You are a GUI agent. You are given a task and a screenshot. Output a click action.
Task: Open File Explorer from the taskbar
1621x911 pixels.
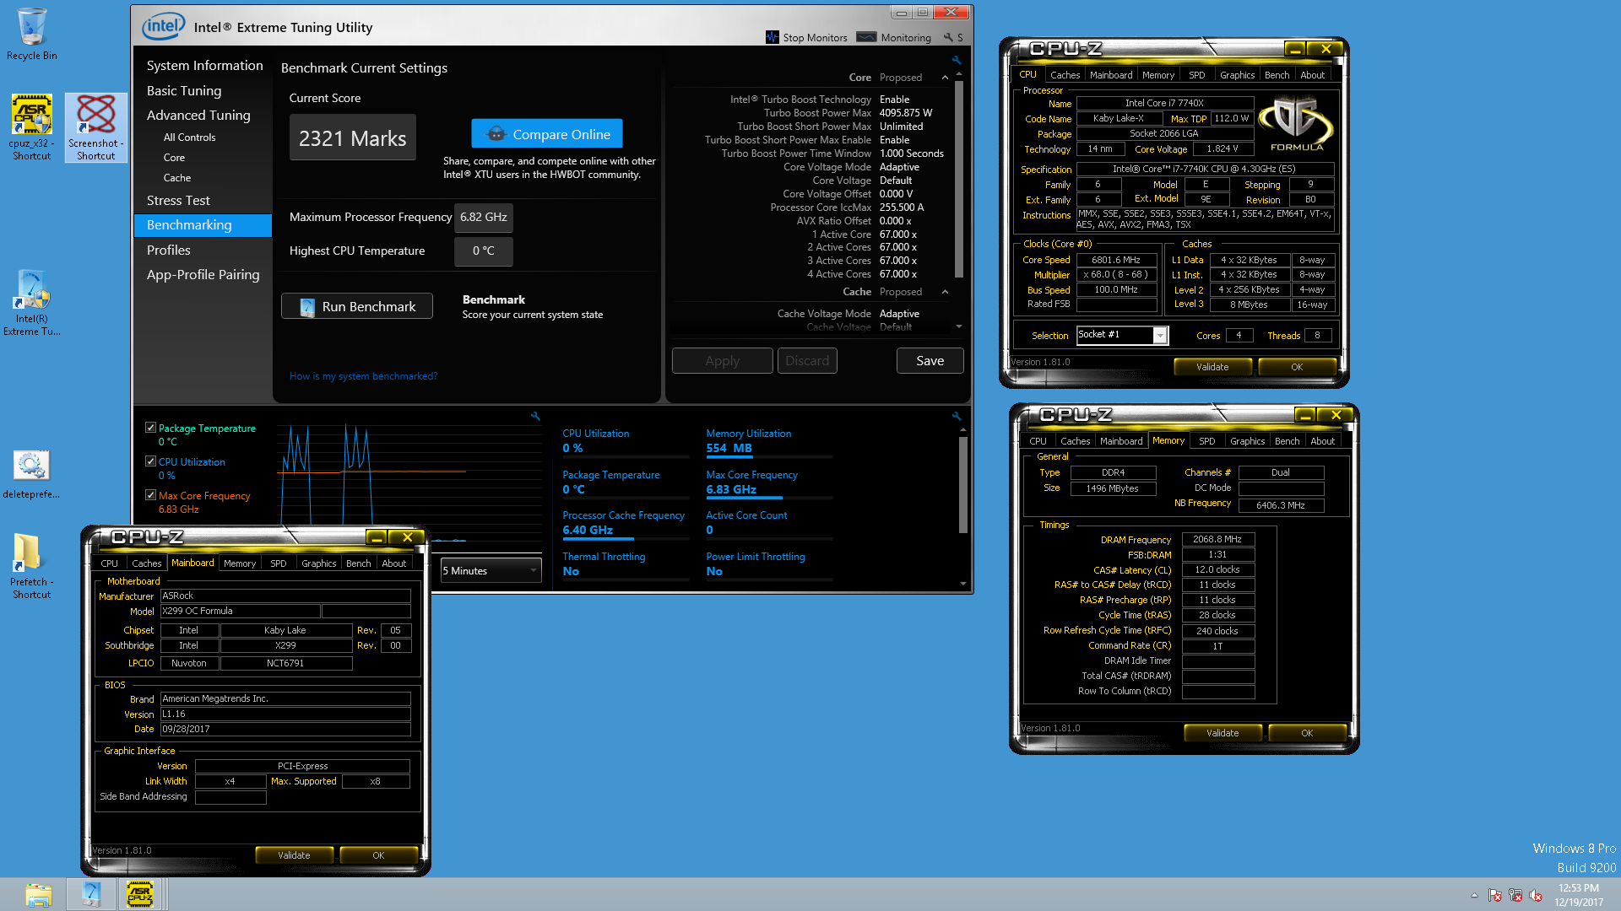click(38, 894)
